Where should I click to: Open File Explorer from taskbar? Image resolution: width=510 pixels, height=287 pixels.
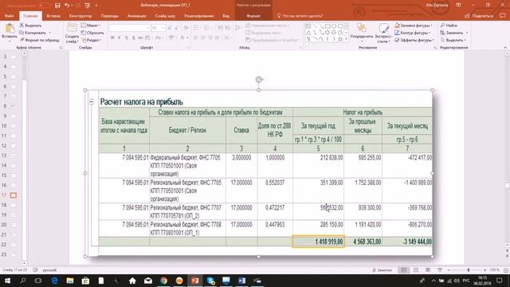click(70, 281)
